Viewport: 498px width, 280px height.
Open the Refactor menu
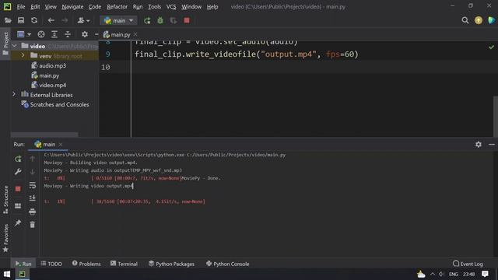(117, 7)
